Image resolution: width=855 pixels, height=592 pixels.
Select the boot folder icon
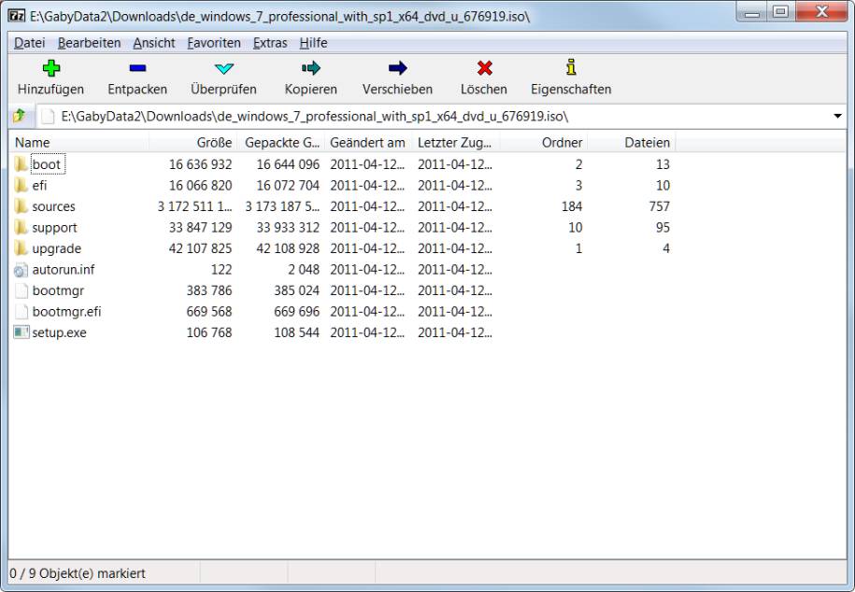[21, 163]
